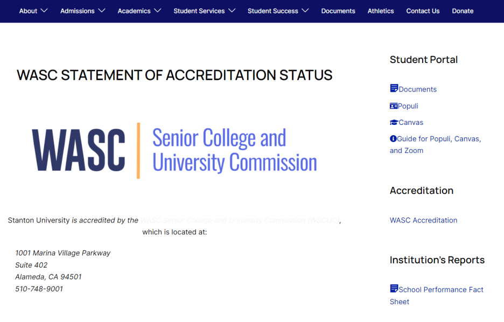Open the Student Services menu
This screenshot has height=322, width=504.
[x=199, y=11]
